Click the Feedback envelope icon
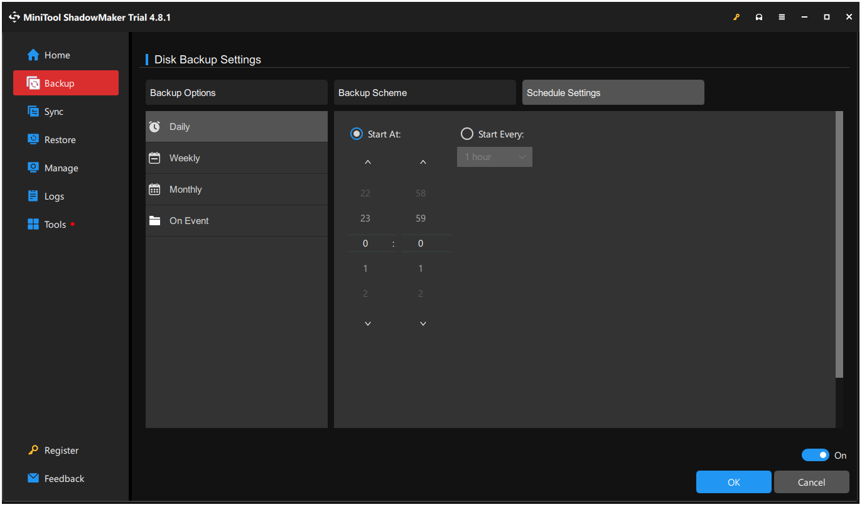 [x=33, y=479]
